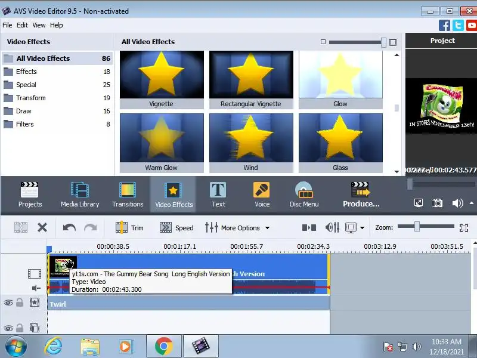Expand the volume arrow beside the speaker
Screen dimensions: 477x358
tap(472, 203)
